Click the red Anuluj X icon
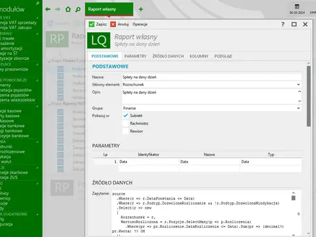The image size is (316, 237). (113, 24)
